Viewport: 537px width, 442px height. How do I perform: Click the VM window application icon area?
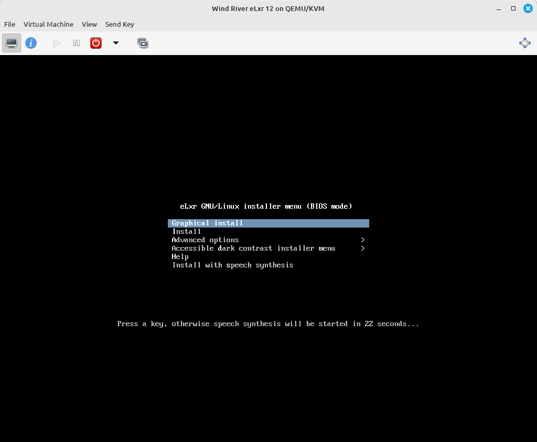click(x=11, y=43)
